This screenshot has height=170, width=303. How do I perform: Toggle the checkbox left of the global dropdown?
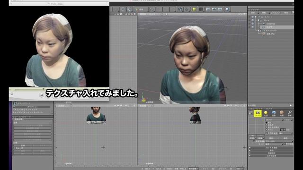[254, 141]
